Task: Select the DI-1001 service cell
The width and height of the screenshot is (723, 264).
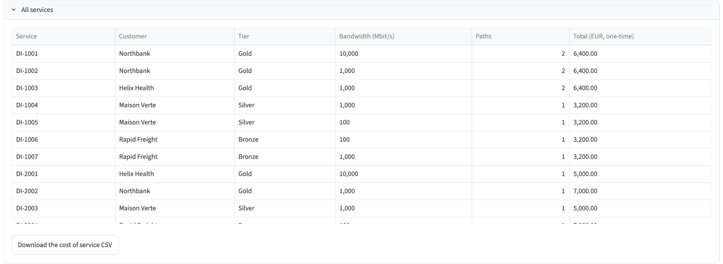Action: [x=64, y=54]
